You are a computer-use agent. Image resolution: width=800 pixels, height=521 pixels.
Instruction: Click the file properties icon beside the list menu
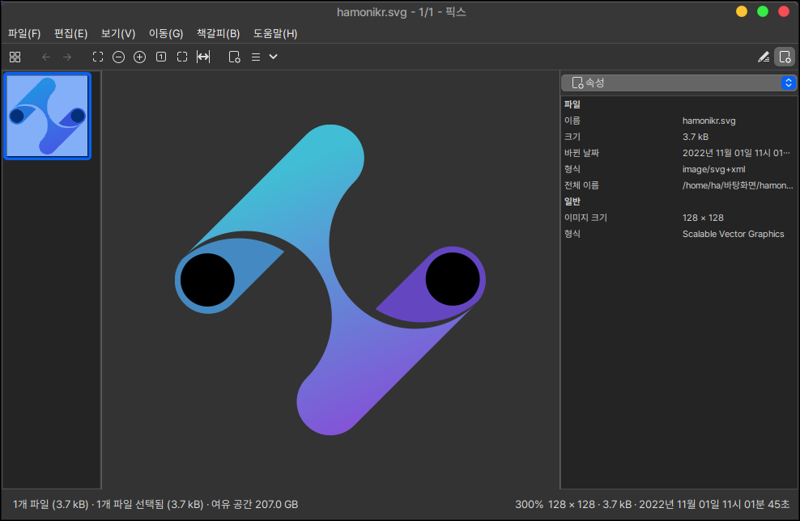click(x=234, y=57)
